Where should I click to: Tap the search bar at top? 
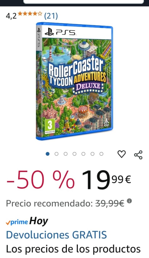tap(84, 2)
